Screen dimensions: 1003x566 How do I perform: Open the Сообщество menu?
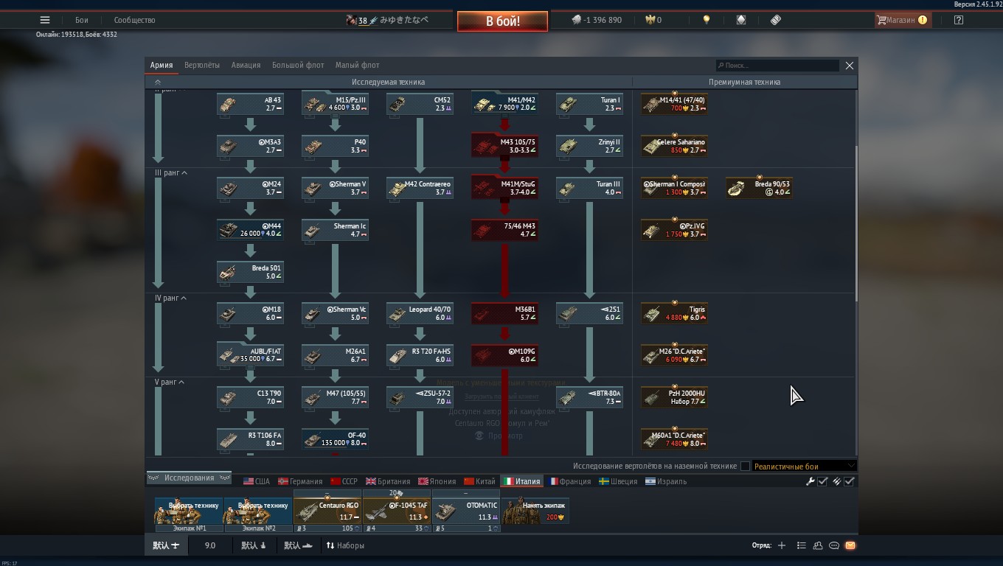click(x=135, y=21)
